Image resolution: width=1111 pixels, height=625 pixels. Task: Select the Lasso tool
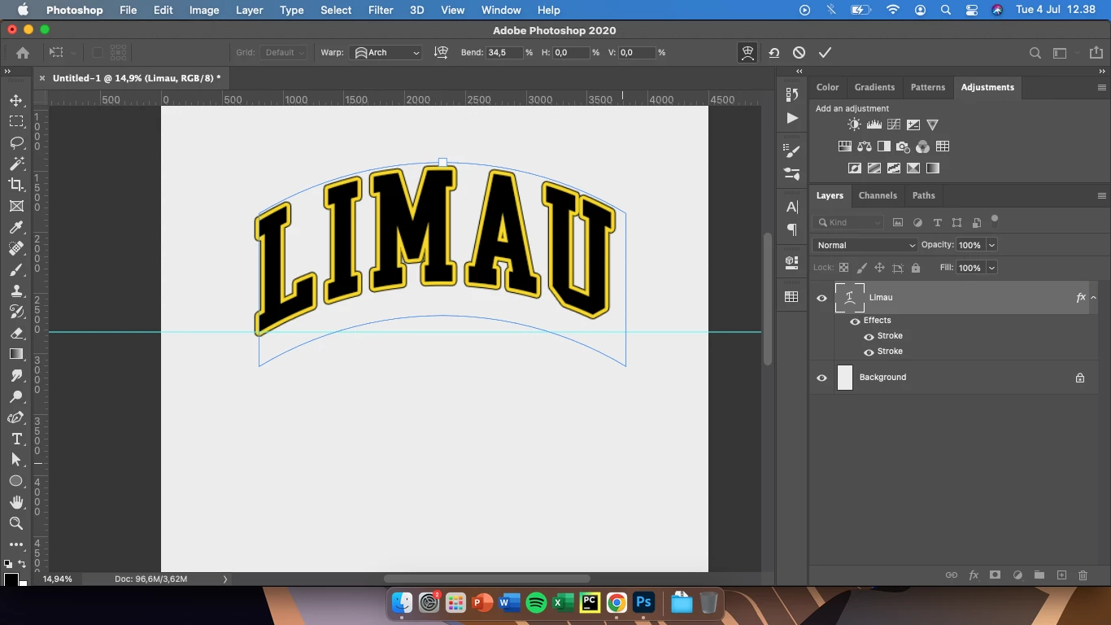(16, 142)
